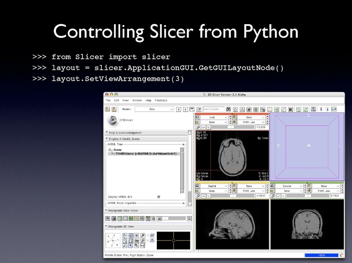The width and height of the screenshot is (352, 263).
Task: Click the error log icon in status bar
Action: pyautogui.click(x=342, y=255)
